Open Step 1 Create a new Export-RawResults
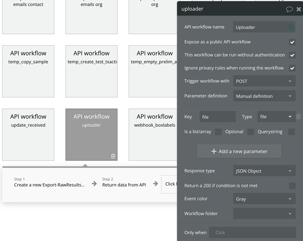The image size is (303, 241). [49, 183]
